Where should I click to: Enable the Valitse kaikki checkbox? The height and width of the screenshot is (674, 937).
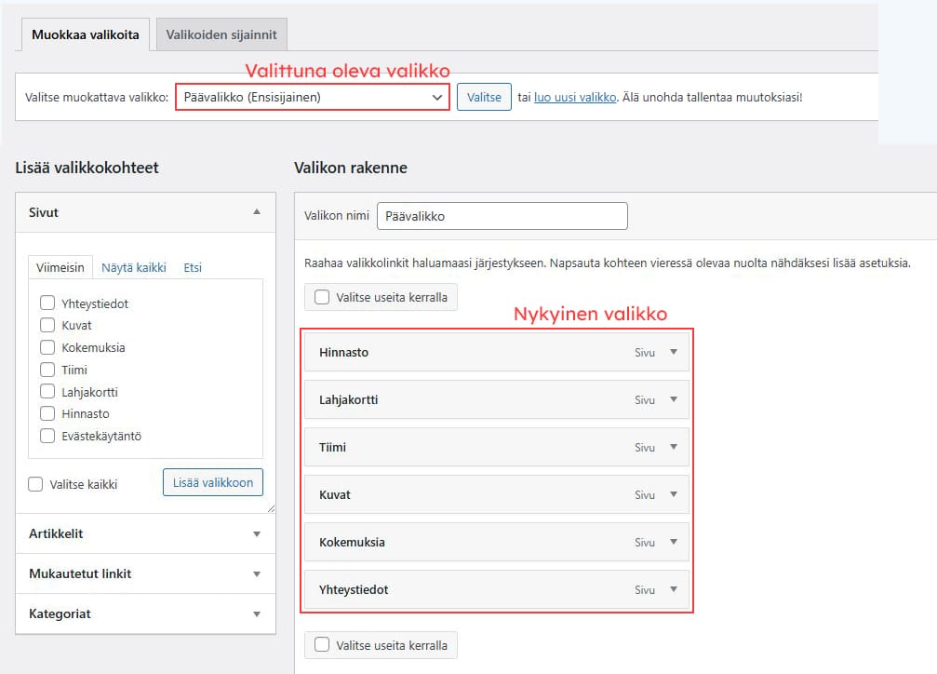(x=35, y=484)
